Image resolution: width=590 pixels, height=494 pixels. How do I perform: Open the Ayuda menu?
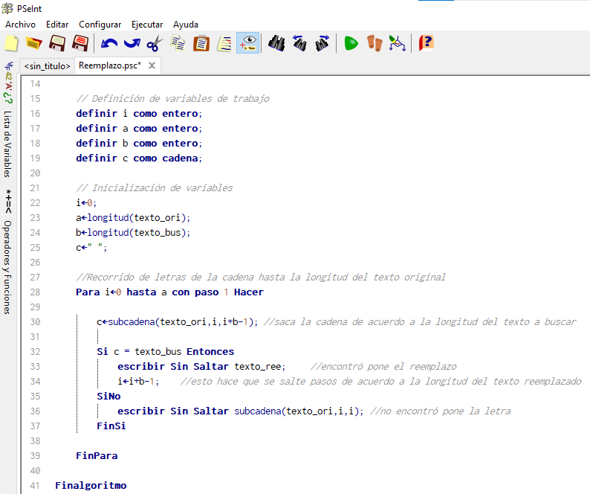point(186,25)
